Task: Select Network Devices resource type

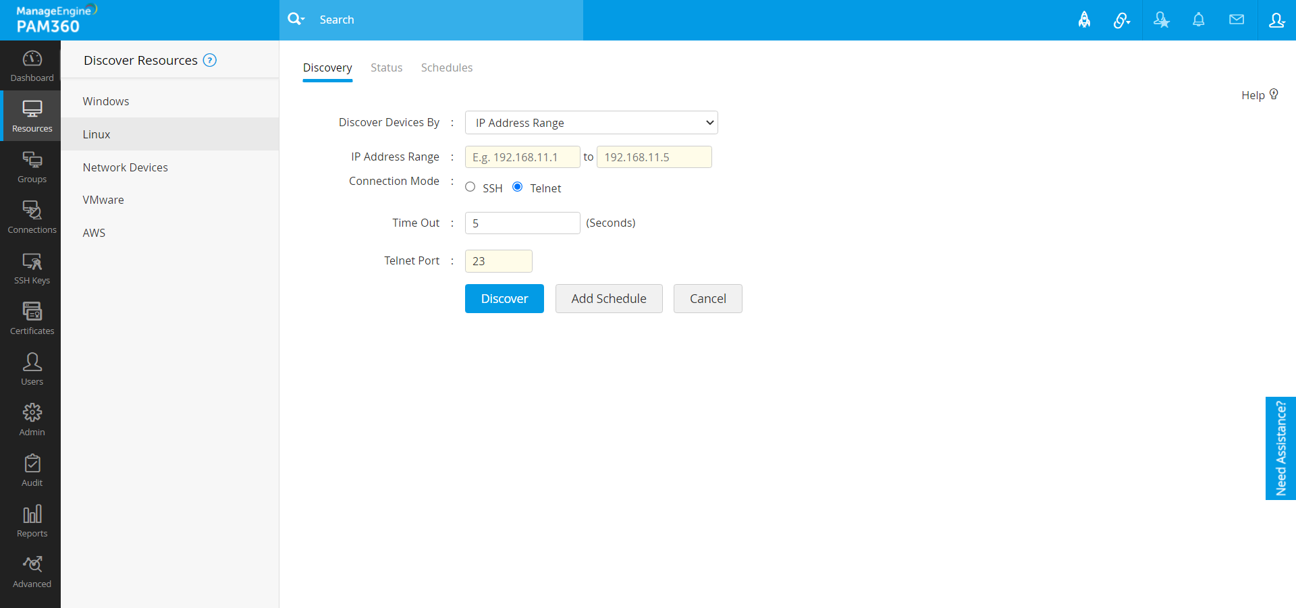Action: [170, 167]
